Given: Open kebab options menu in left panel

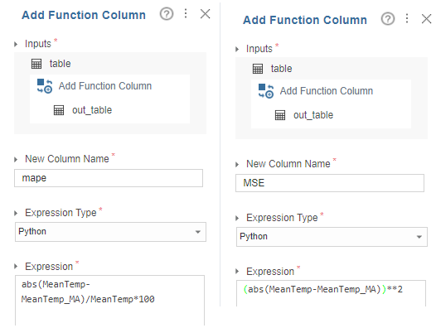Looking at the screenshot, I should click(186, 13).
